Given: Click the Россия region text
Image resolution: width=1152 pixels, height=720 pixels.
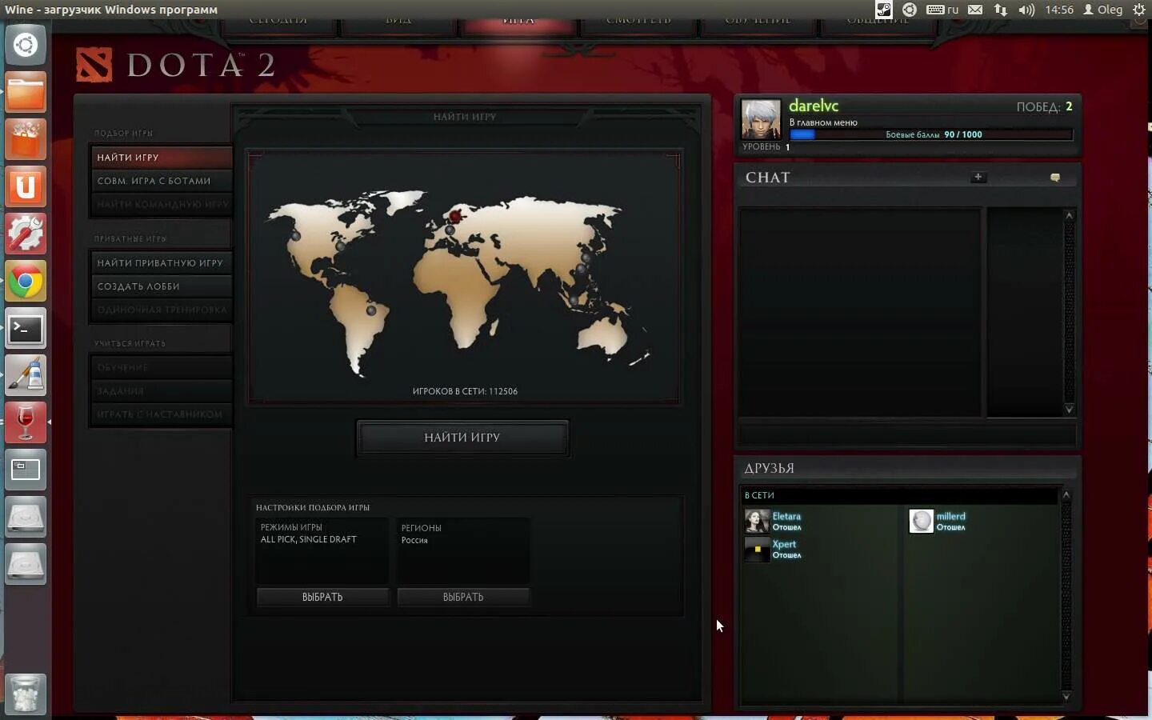Looking at the screenshot, I should tap(414, 540).
